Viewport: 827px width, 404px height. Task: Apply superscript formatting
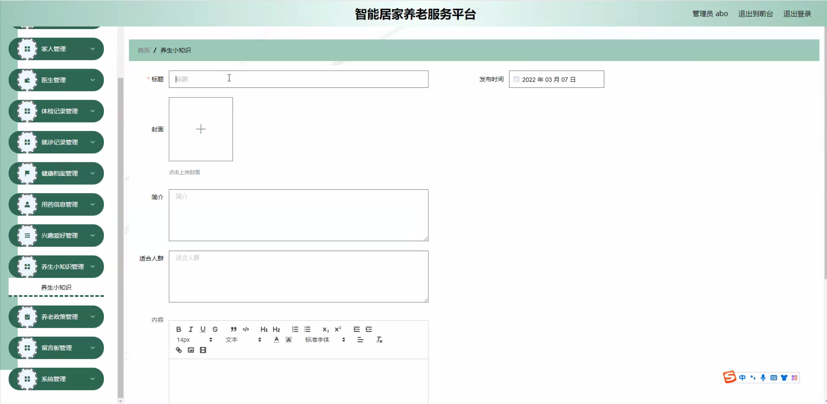pyautogui.click(x=338, y=329)
